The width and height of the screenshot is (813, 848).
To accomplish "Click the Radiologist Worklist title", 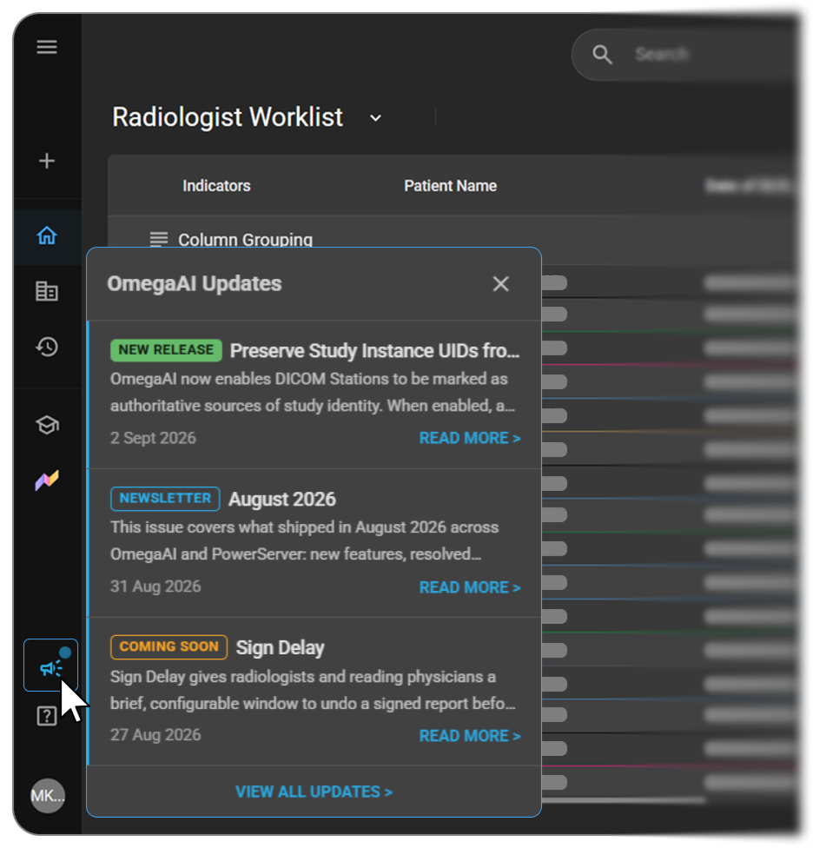I will [228, 116].
